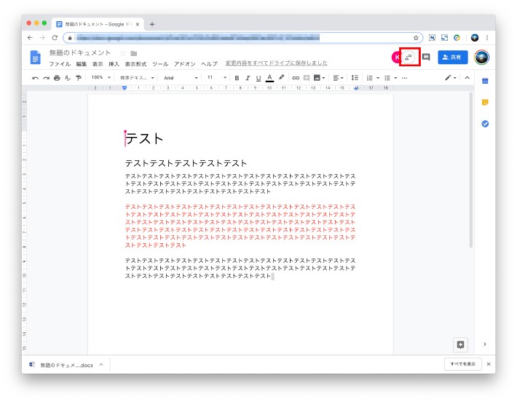517x402 pixels.
Task: Star the document title
Action: tap(123, 53)
